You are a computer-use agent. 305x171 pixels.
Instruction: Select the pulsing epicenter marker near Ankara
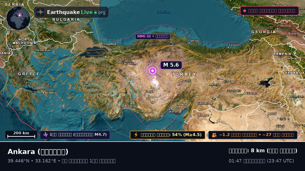152,71
